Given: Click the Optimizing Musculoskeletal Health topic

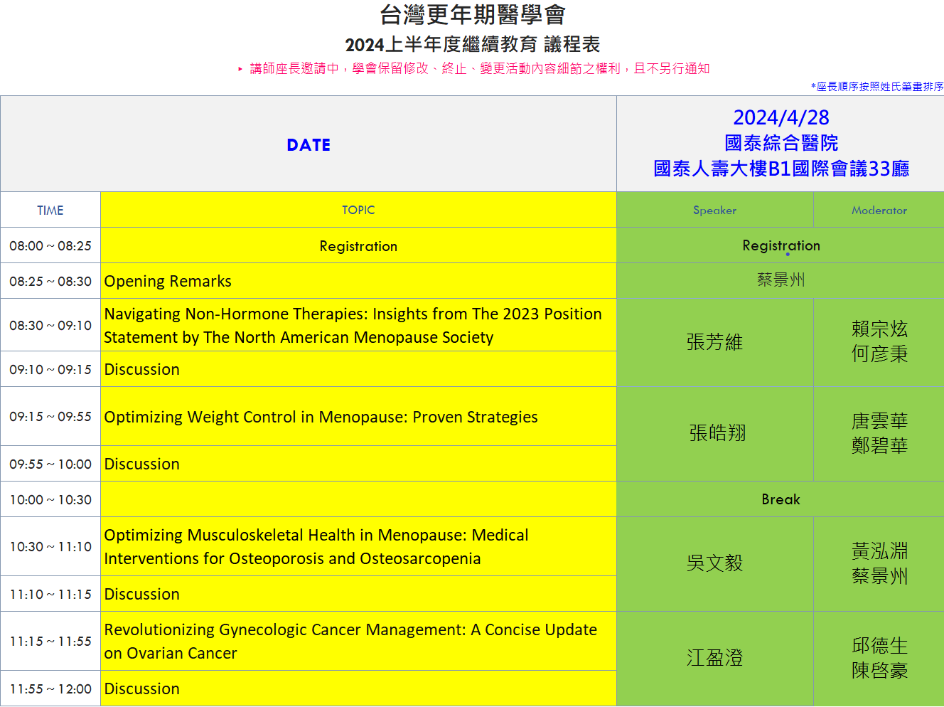Looking at the screenshot, I should coord(316,546).
